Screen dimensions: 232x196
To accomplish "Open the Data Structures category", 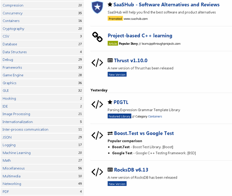I will pyautogui.click(x=42, y=52).
